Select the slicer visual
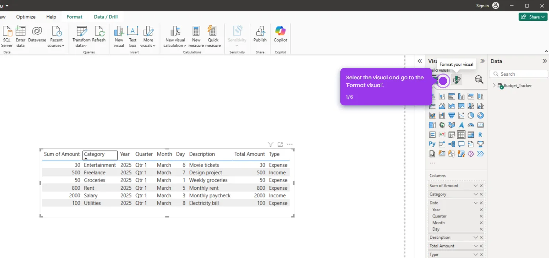The image size is (549, 258). pos(451,134)
